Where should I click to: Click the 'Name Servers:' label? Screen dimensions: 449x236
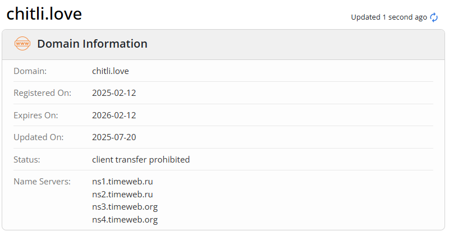coord(42,182)
